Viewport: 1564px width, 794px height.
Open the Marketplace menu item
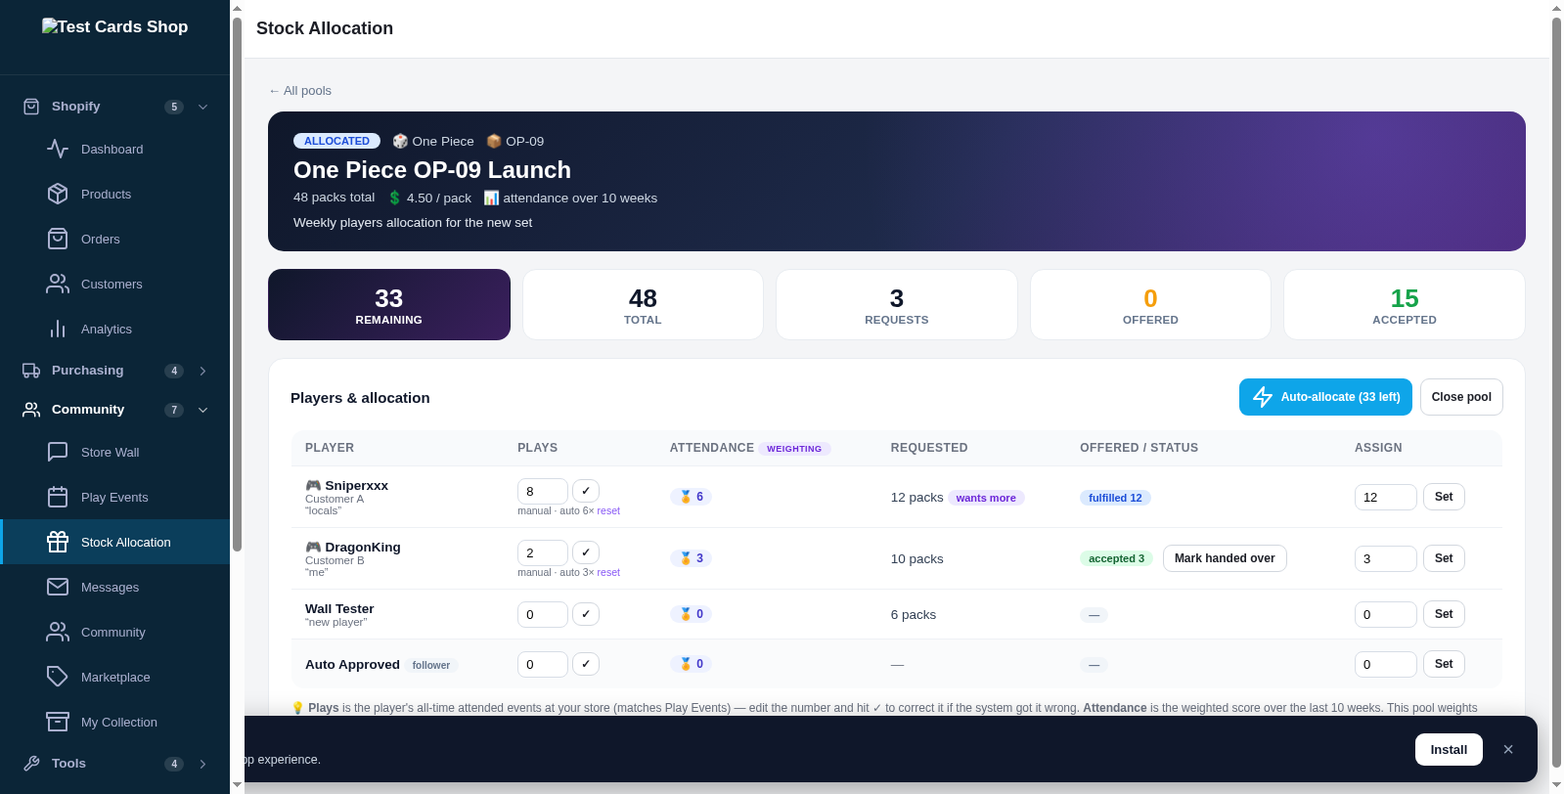tap(115, 677)
